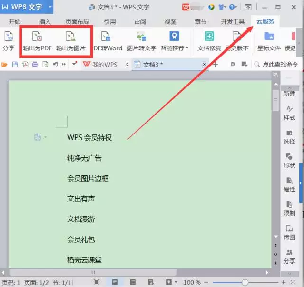Image resolution: width=304 pixels, height=287 pixels.
Task: Launch the 图片转文字 tool
Action: tap(141, 41)
